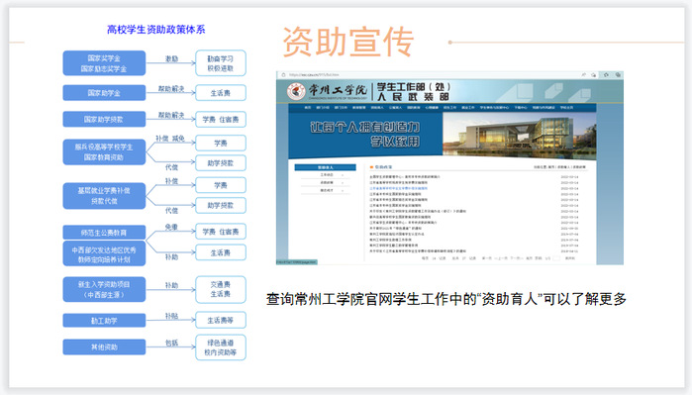Screen dimensions: 692x395
Task: Click the 学生工作部（处）header text
Action: coord(413,86)
